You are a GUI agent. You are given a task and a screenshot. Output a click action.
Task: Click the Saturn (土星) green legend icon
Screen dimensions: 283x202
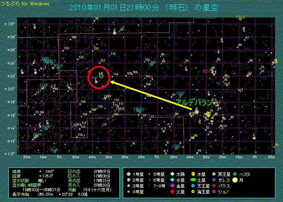(x=192, y=180)
